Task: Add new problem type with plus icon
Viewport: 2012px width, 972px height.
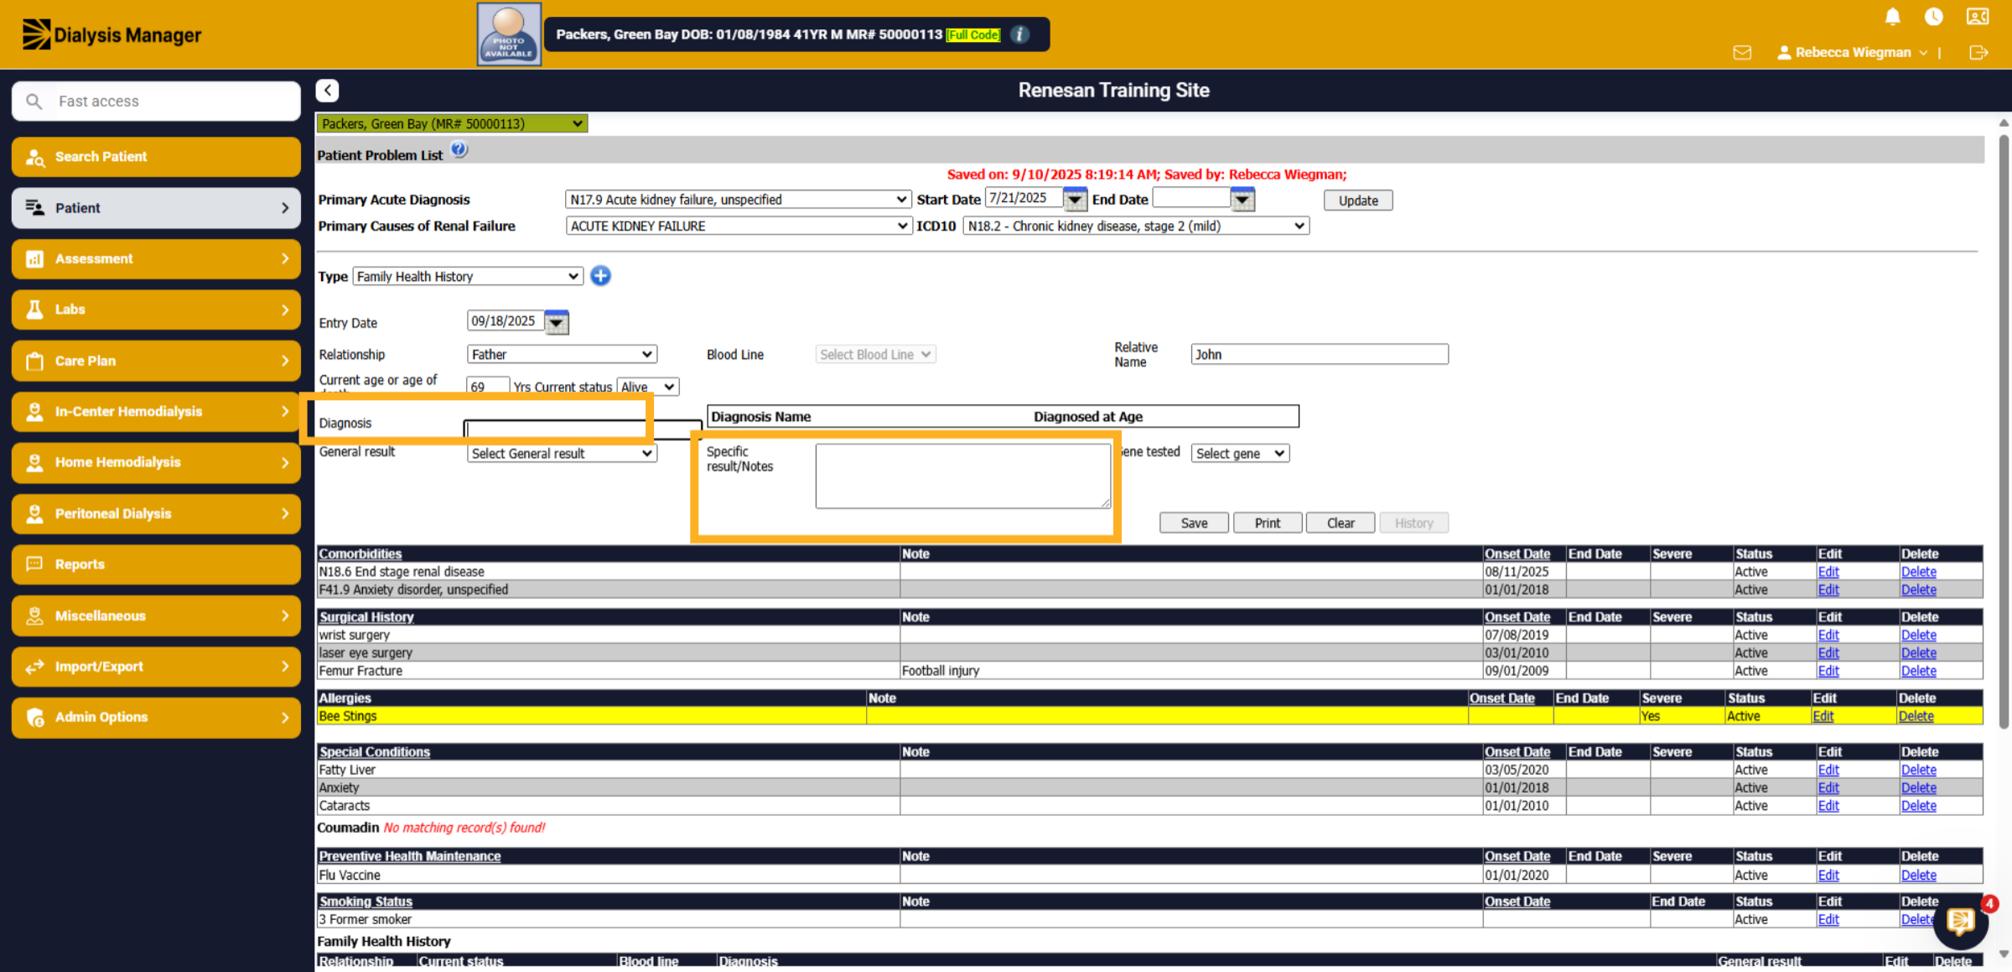Action: pyautogui.click(x=600, y=276)
